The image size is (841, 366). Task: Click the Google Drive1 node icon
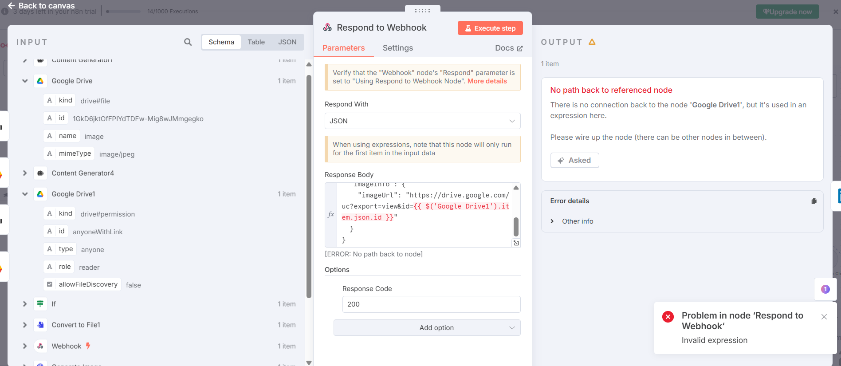coord(40,194)
